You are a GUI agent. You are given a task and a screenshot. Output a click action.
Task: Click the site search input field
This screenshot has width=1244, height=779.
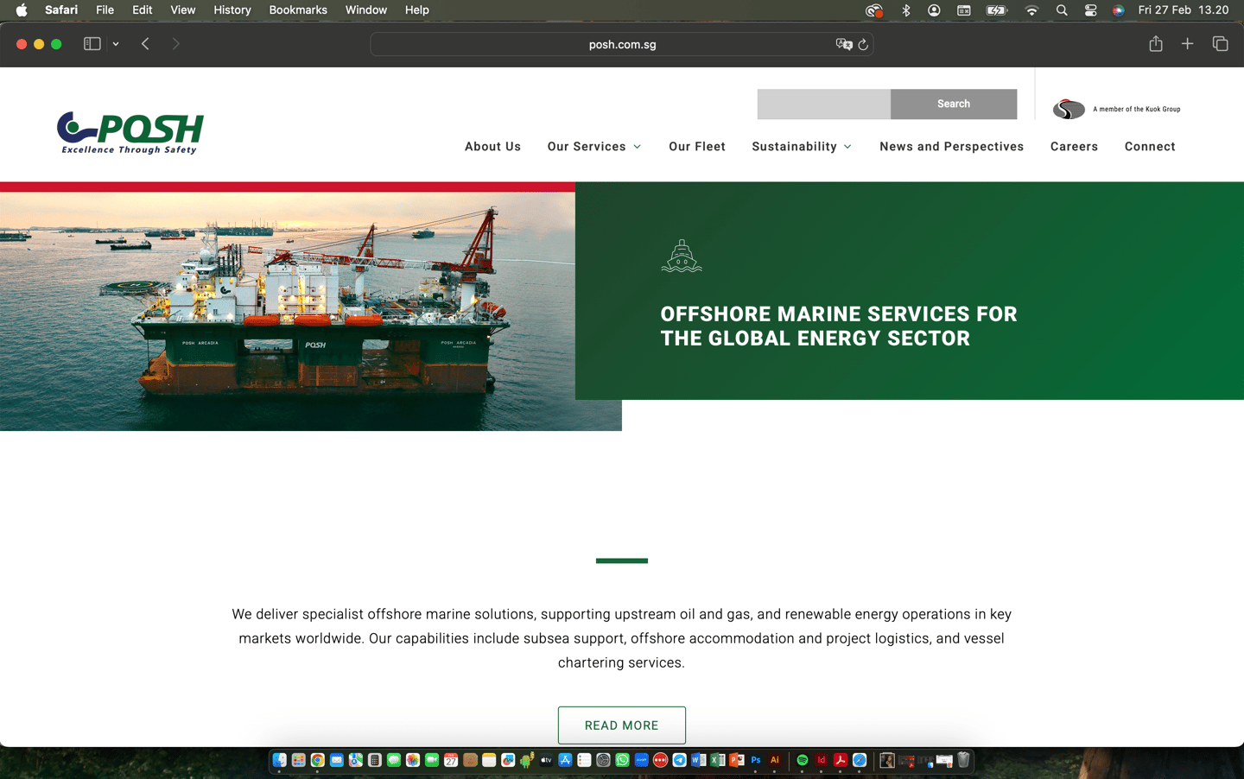tap(823, 104)
